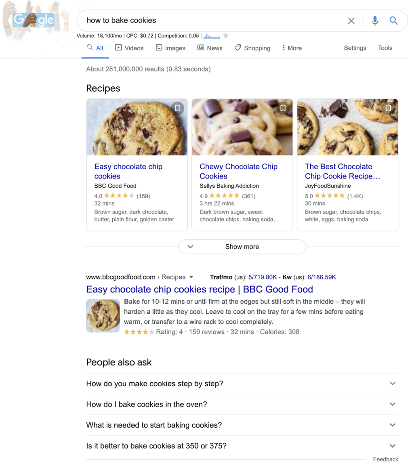Open the BBC Good Food recipe result link

200,289
